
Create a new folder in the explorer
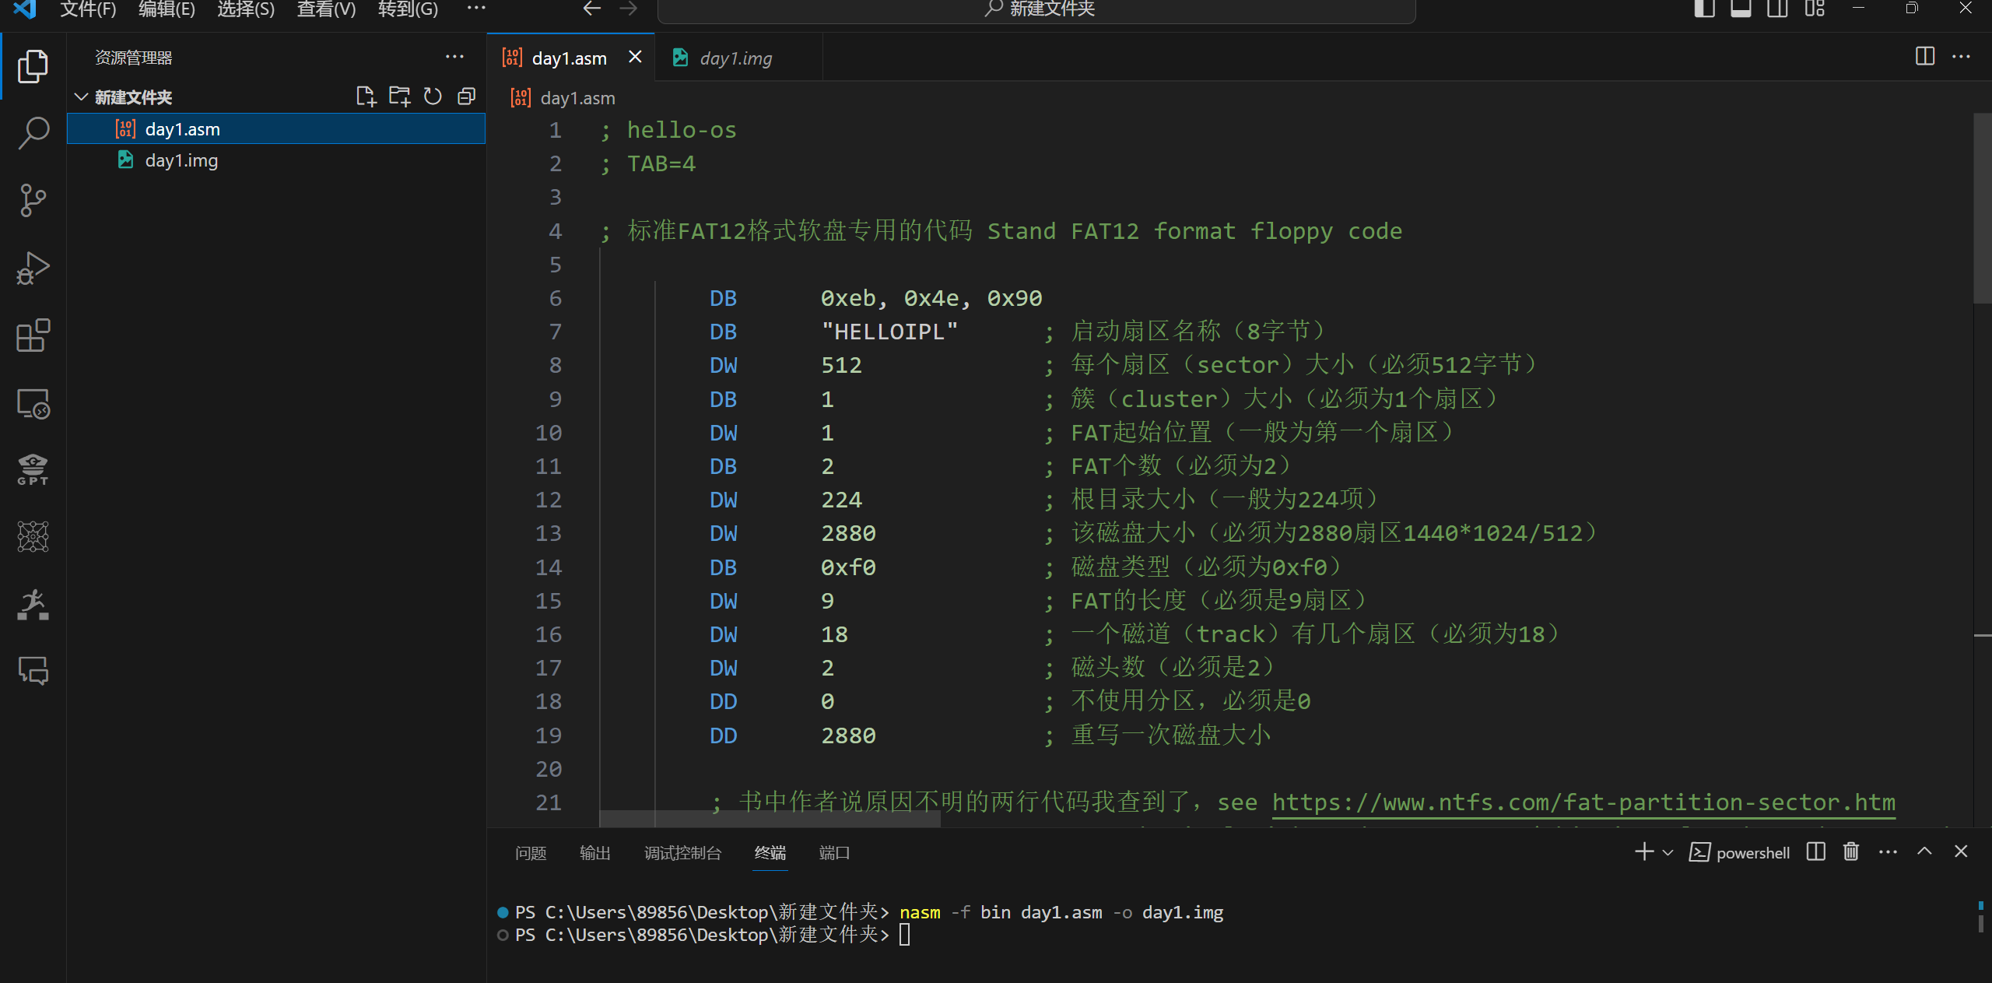point(400,97)
